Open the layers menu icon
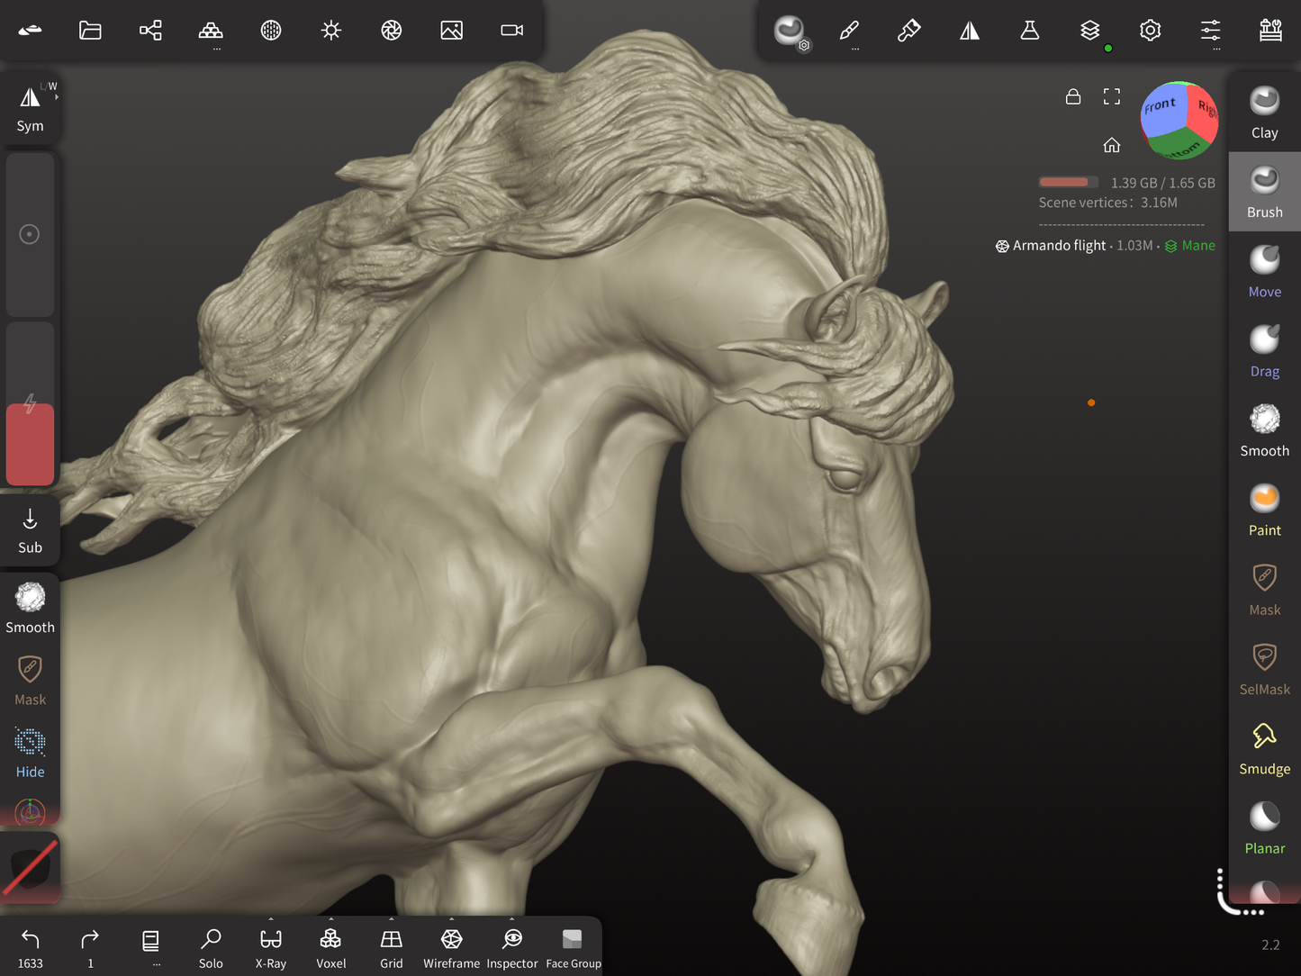 coord(1089,31)
